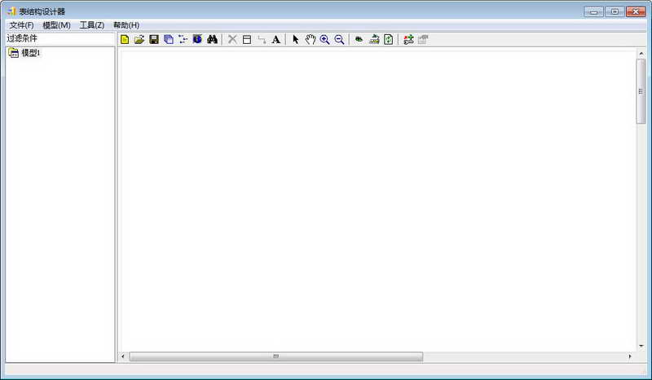The width and height of the screenshot is (652, 380).
Task: Open the 工具(Z) menu
Action: point(92,25)
